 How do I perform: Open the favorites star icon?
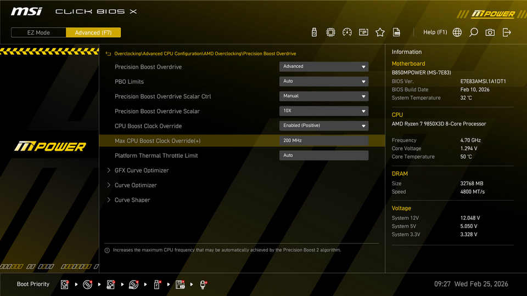[380, 32]
